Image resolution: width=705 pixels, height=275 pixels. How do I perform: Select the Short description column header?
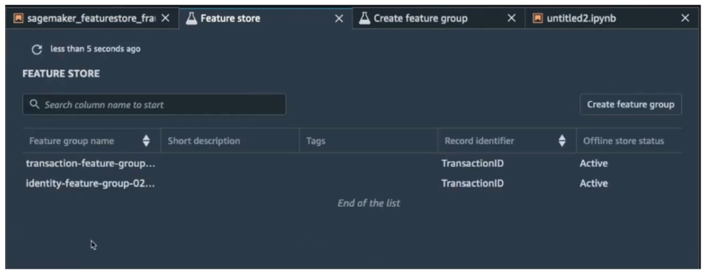tap(203, 141)
